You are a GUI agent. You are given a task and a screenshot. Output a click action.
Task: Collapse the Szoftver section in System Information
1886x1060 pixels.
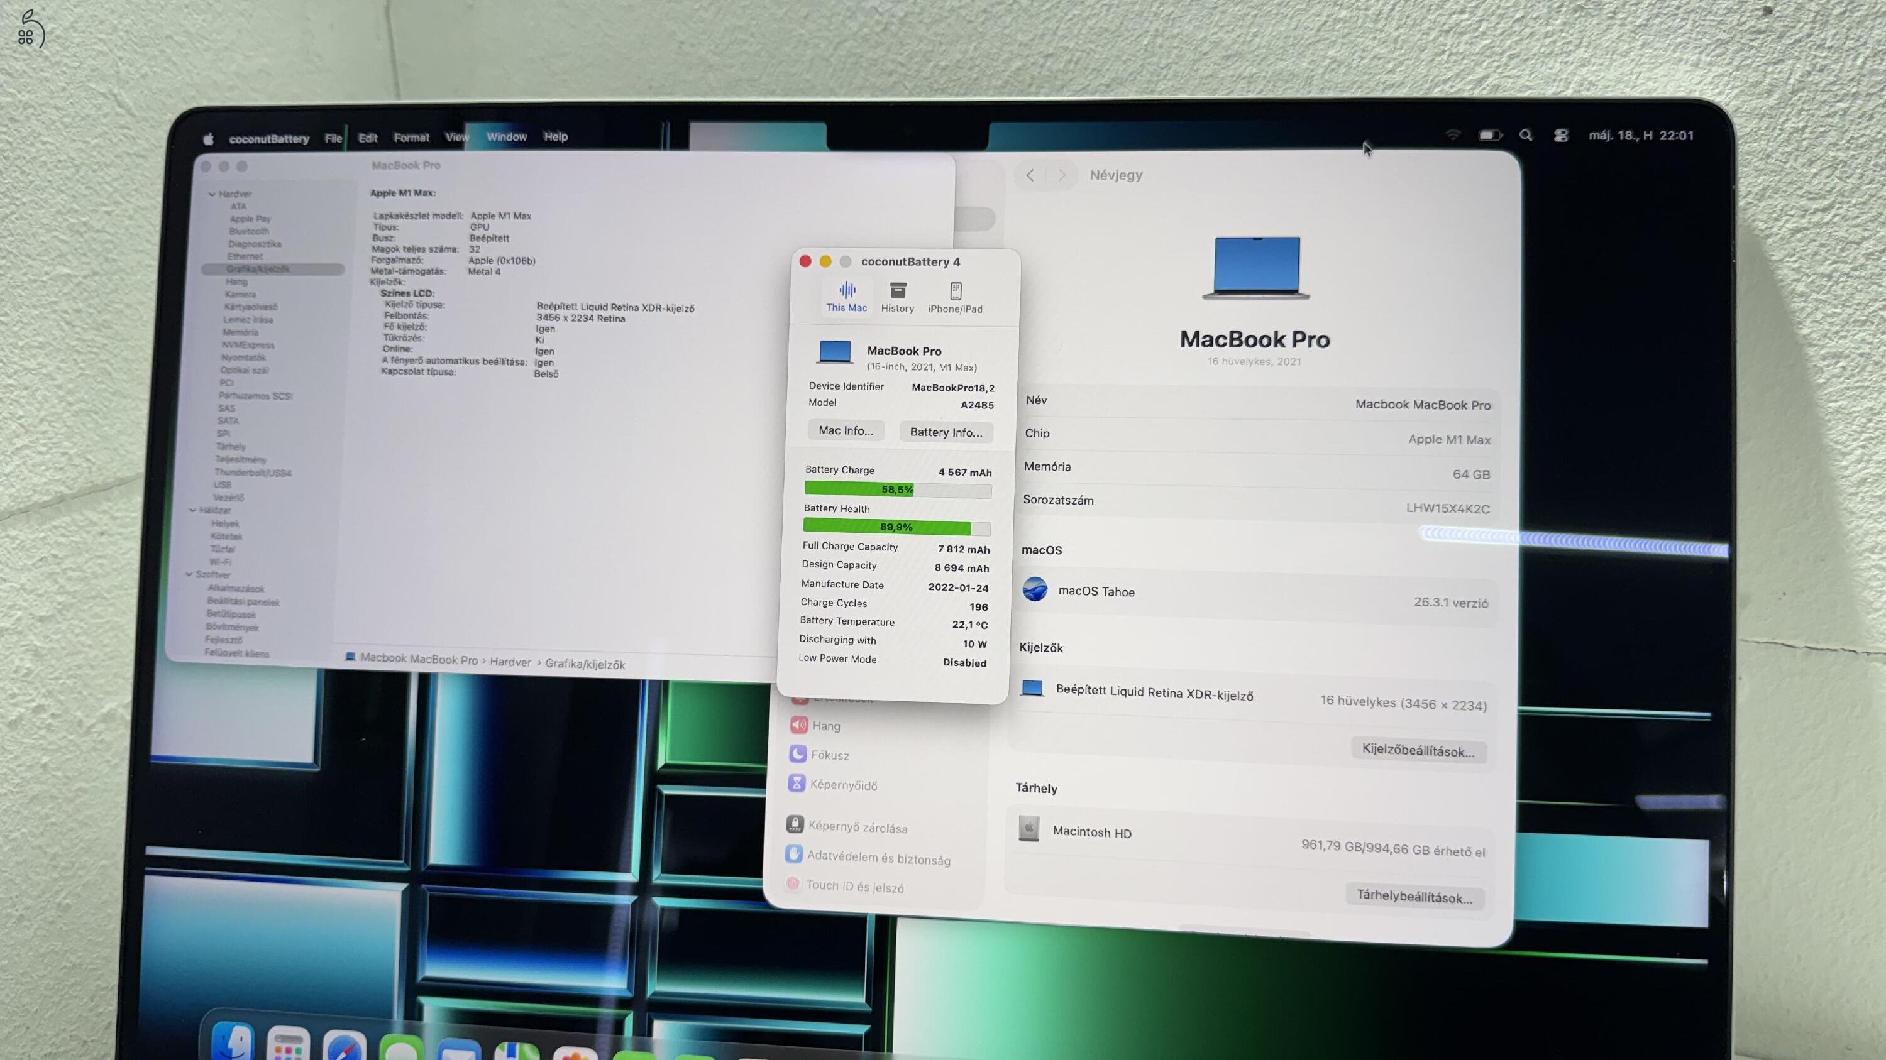pos(189,574)
